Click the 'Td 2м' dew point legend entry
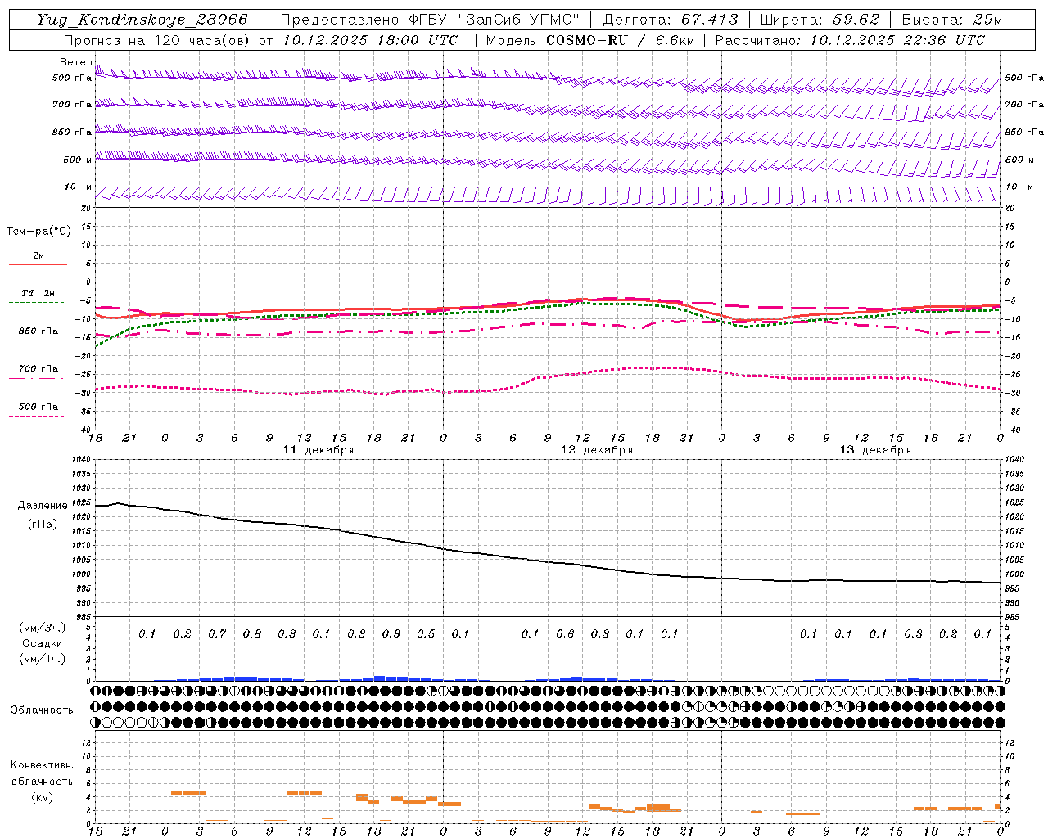1048x838 pixels. 38,293
